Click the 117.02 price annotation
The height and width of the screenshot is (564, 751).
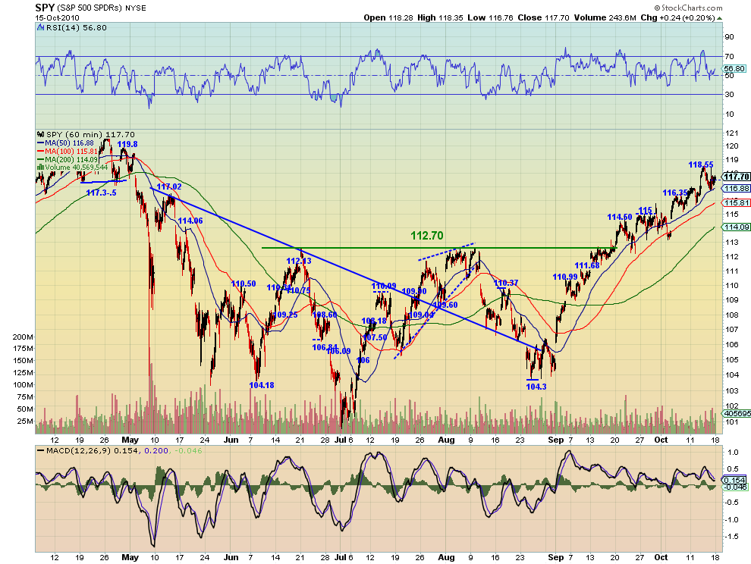[169, 186]
